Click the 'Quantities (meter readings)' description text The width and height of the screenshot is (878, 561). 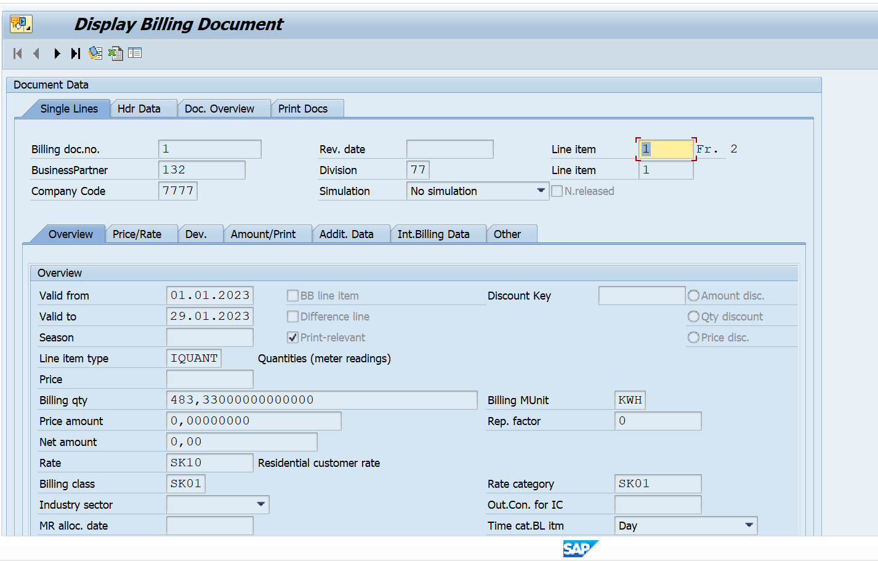324,359
